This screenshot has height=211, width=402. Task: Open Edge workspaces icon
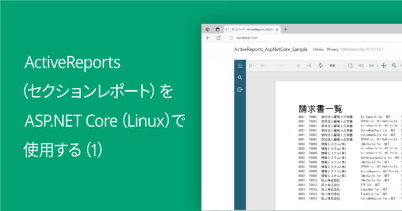click(x=208, y=29)
